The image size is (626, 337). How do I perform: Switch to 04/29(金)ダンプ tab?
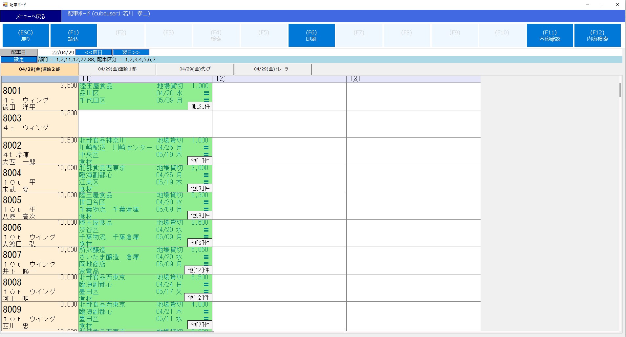pyautogui.click(x=195, y=69)
